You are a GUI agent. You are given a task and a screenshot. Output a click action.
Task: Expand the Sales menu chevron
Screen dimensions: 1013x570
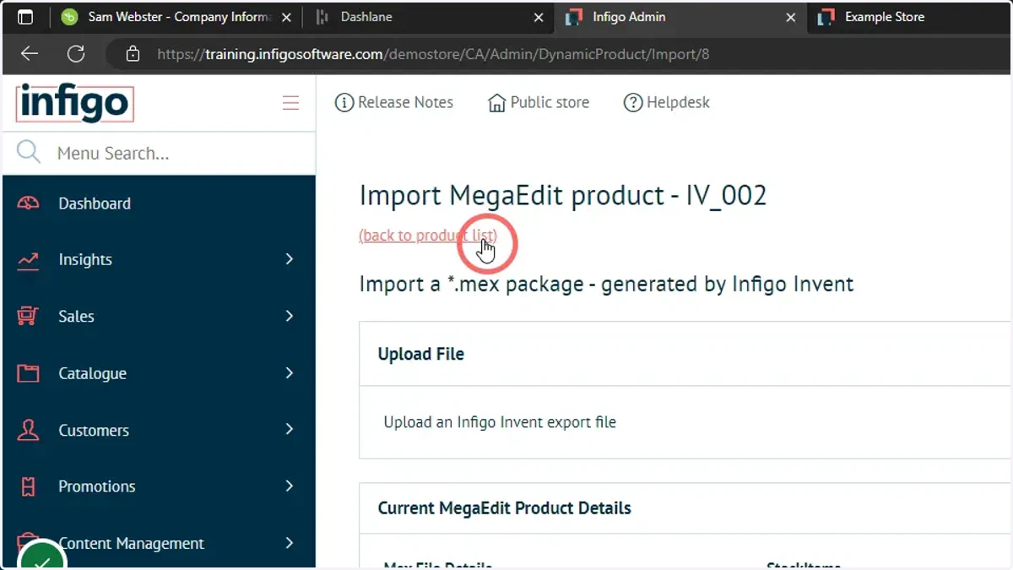[290, 316]
